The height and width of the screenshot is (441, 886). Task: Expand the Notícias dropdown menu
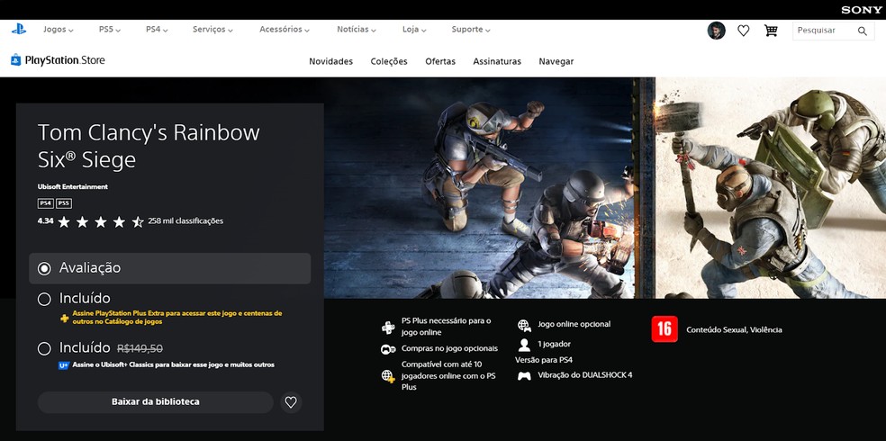(x=357, y=30)
